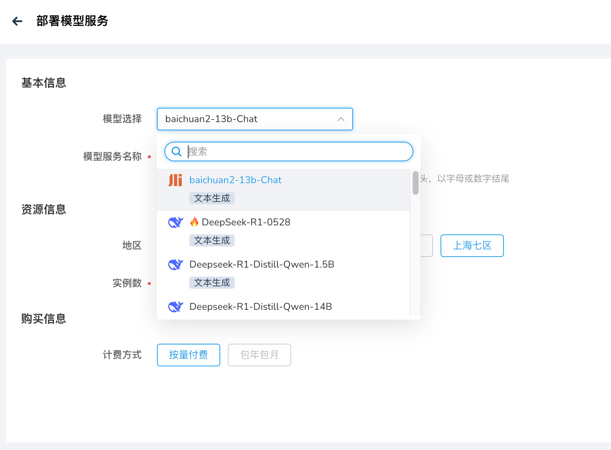Focus the 搜索 model search field
The width and height of the screenshot is (611, 450).
[289, 152]
